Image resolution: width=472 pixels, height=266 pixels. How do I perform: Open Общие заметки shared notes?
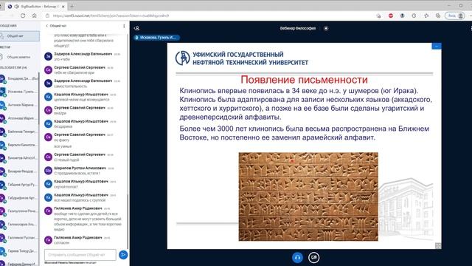click(18, 57)
